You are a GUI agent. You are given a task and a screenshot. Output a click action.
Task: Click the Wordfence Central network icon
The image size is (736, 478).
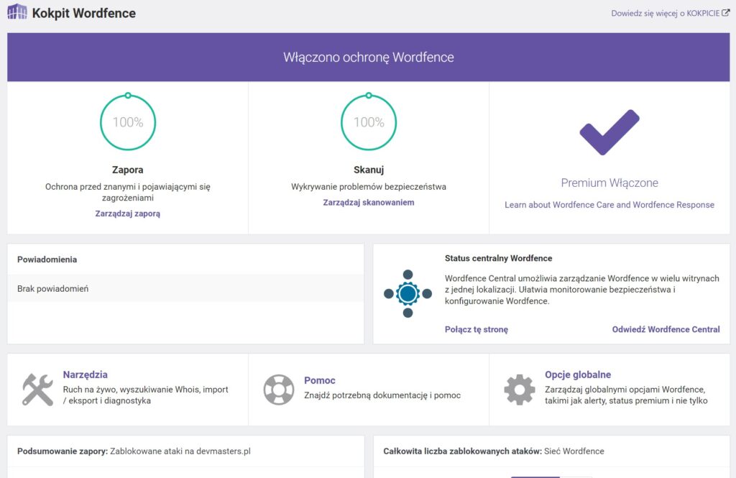(408, 293)
